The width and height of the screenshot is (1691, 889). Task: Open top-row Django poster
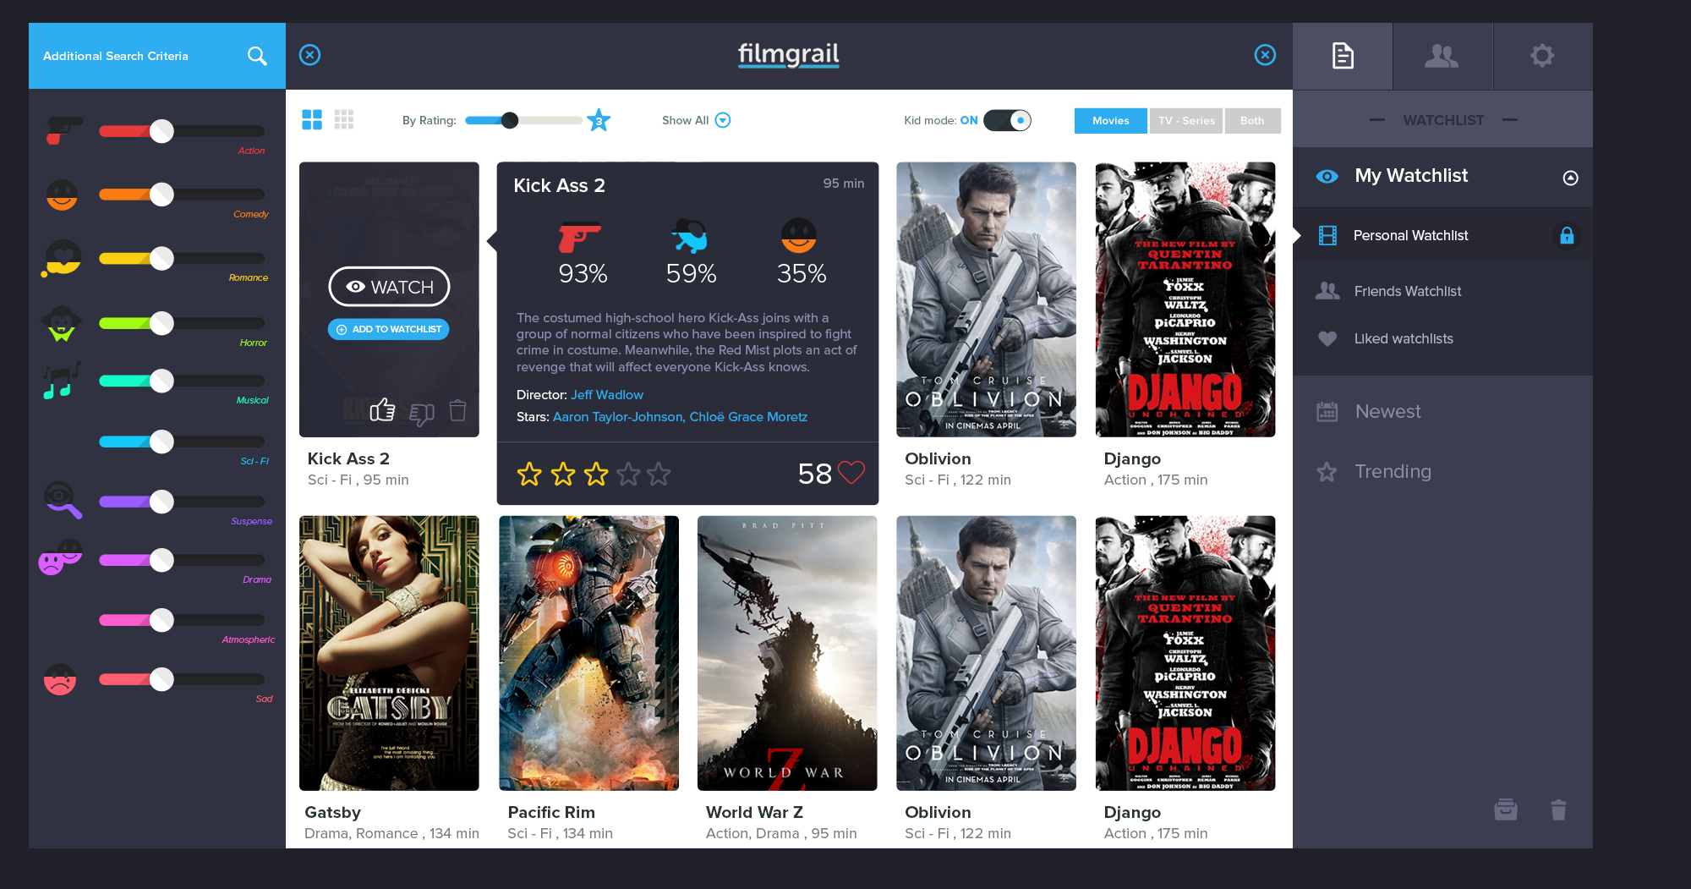pos(1185,299)
